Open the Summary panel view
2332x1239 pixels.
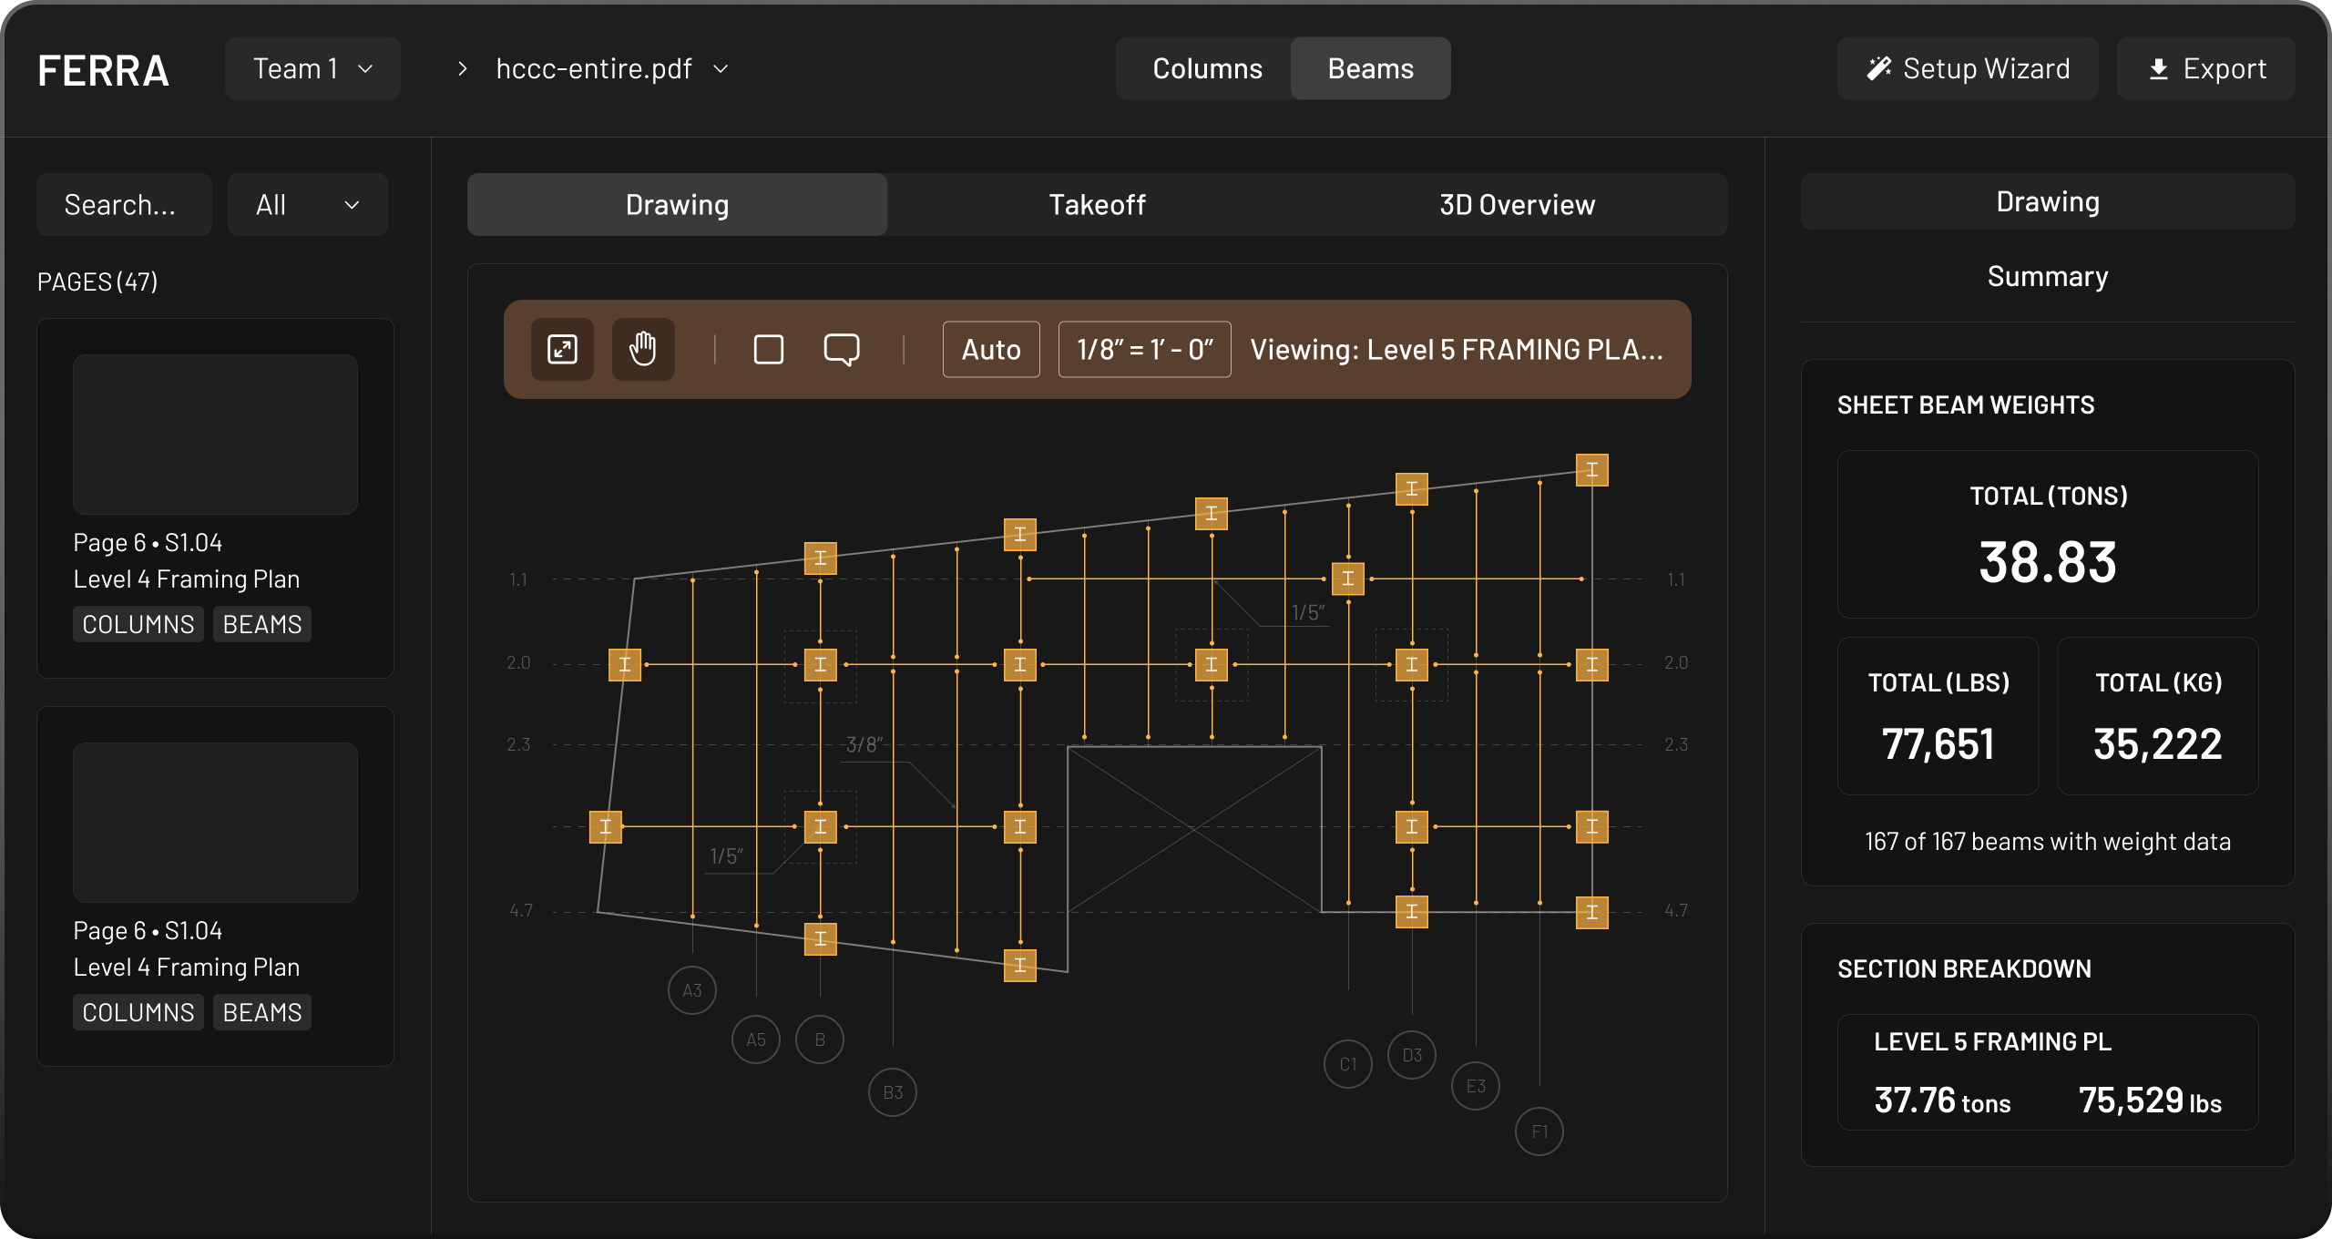(2047, 276)
